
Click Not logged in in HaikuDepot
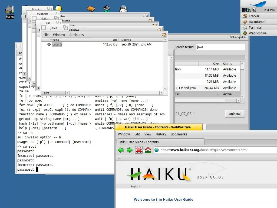[x=238, y=37]
